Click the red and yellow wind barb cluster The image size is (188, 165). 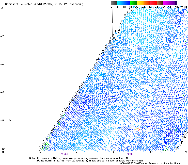tap(138, 130)
